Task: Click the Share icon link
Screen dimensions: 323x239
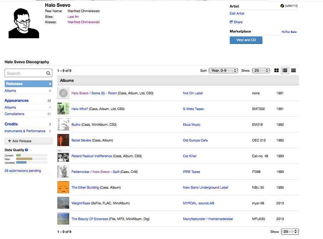Action: (x=231, y=22)
